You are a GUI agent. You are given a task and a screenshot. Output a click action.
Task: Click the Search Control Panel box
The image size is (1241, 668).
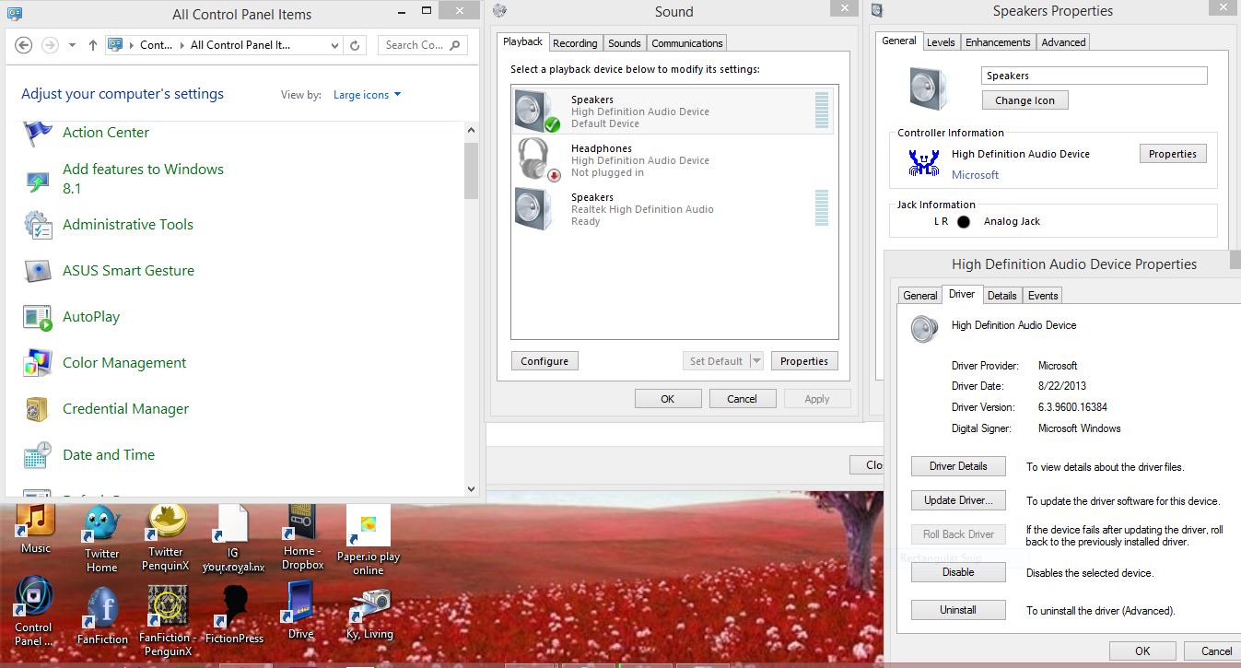(x=423, y=45)
